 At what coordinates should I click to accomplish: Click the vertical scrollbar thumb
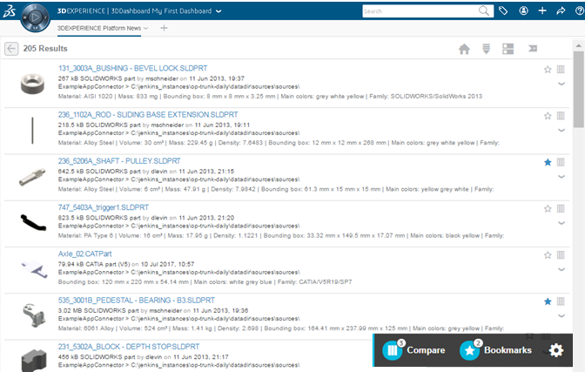pyautogui.click(x=579, y=90)
